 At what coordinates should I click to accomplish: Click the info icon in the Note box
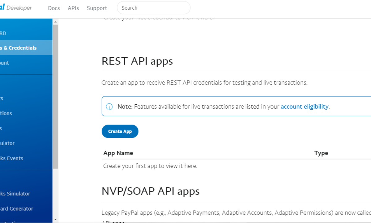click(x=109, y=107)
